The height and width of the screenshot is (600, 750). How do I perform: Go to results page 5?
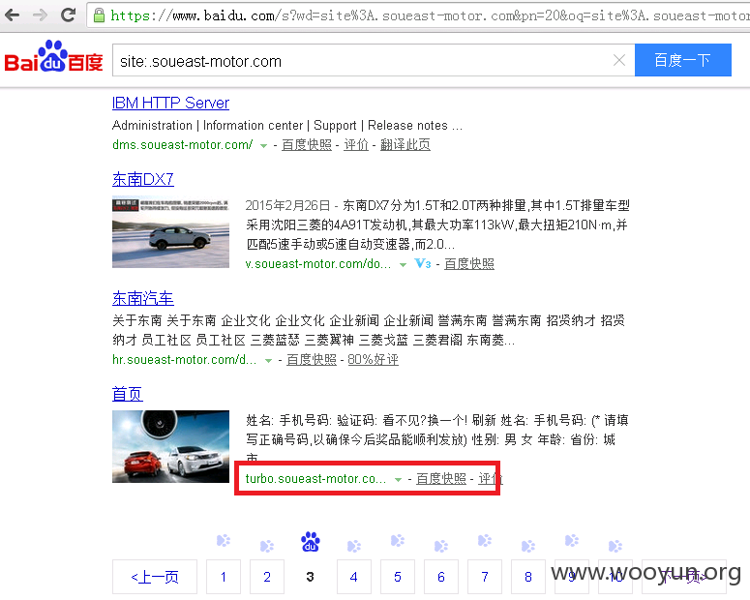point(398,577)
